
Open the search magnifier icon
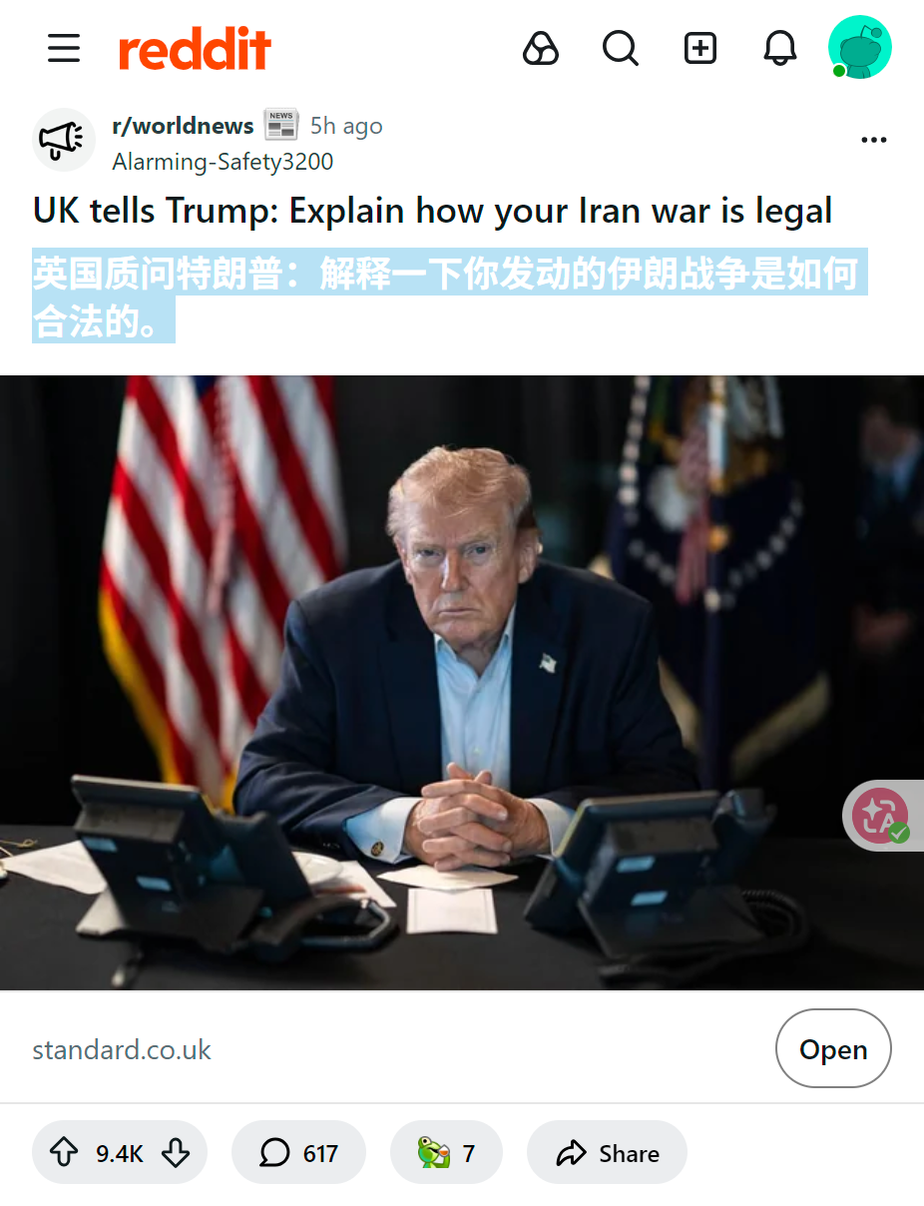[x=621, y=48]
